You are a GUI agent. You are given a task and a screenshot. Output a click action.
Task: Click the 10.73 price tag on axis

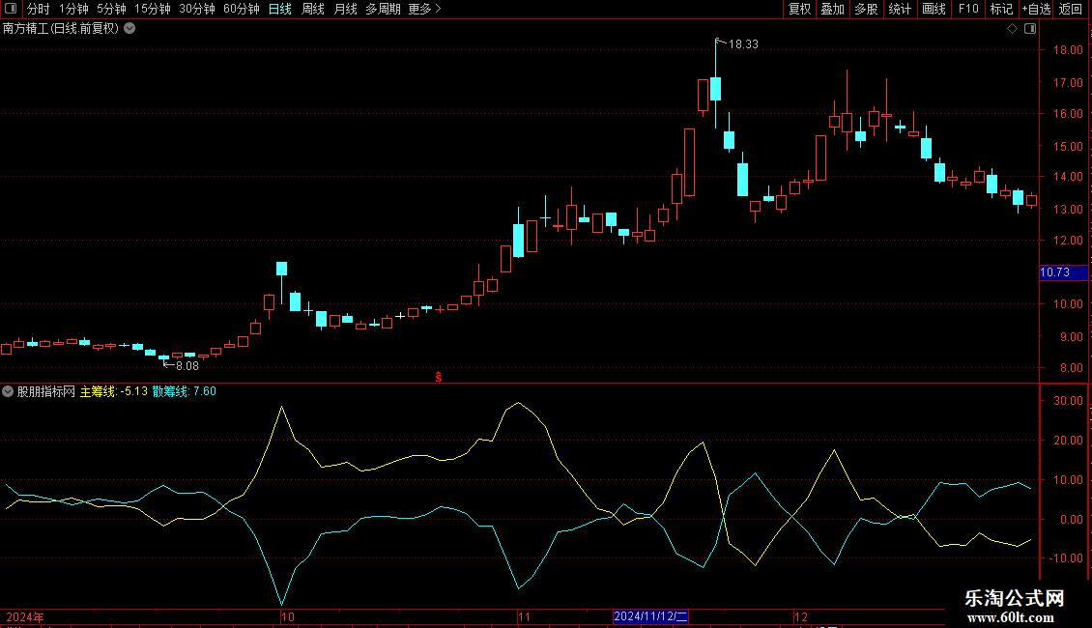coord(1063,272)
